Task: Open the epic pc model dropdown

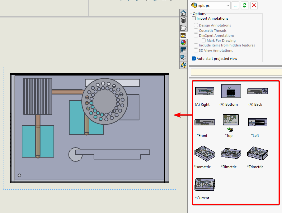Action: pyautogui.click(x=210, y=5)
